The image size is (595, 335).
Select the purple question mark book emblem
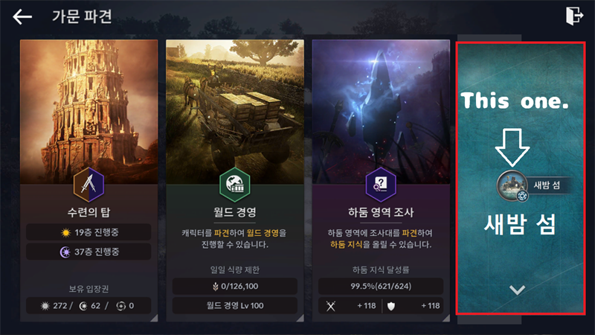point(381,185)
